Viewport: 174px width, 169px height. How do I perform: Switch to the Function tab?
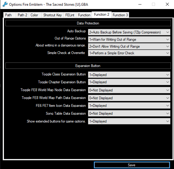(84, 15)
